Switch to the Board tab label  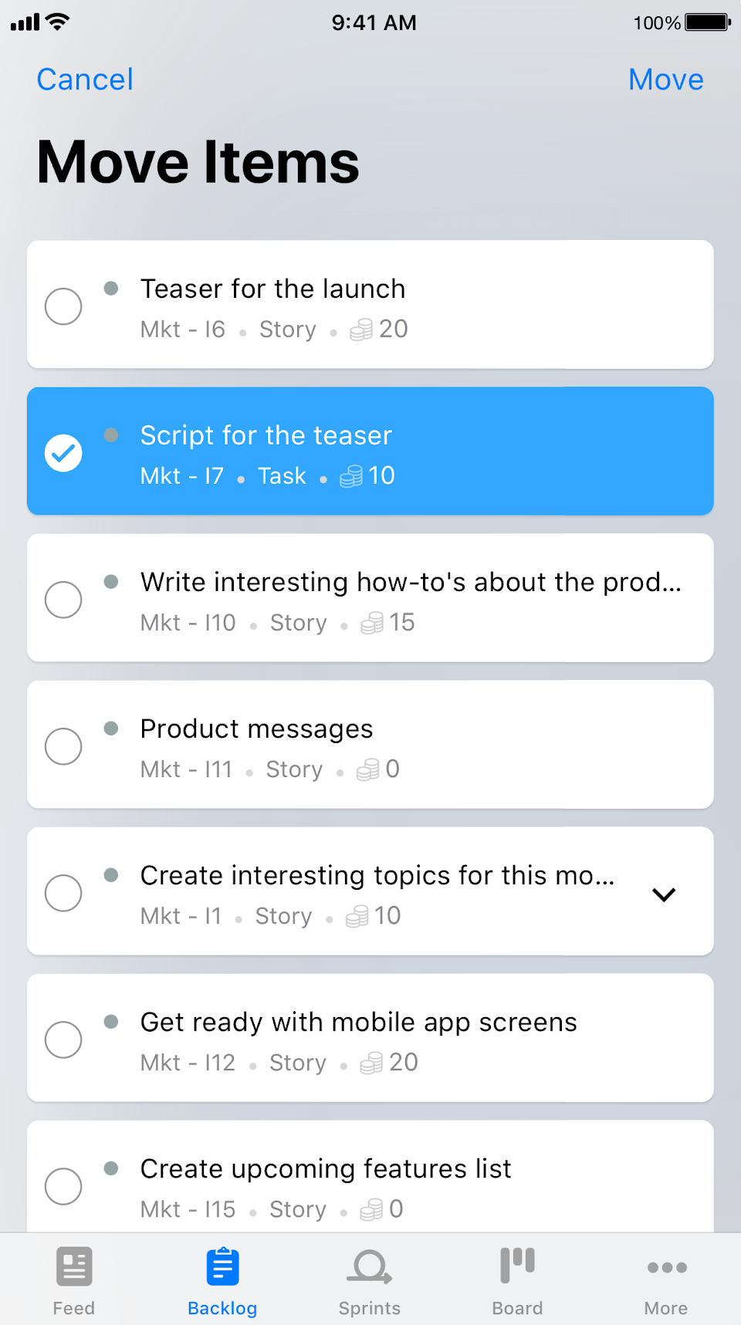click(x=517, y=1308)
